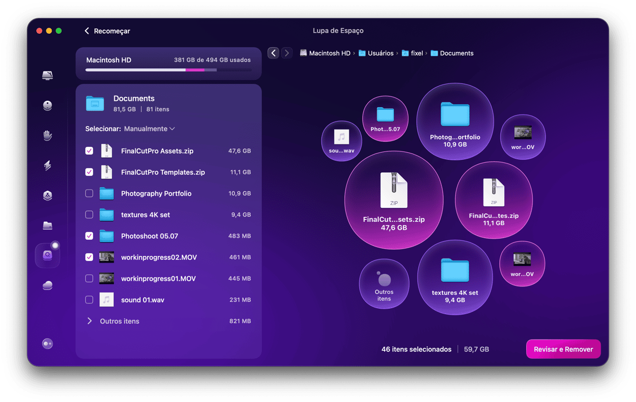Click the Revisar e Remover button
The image size is (636, 402).
point(563,349)
